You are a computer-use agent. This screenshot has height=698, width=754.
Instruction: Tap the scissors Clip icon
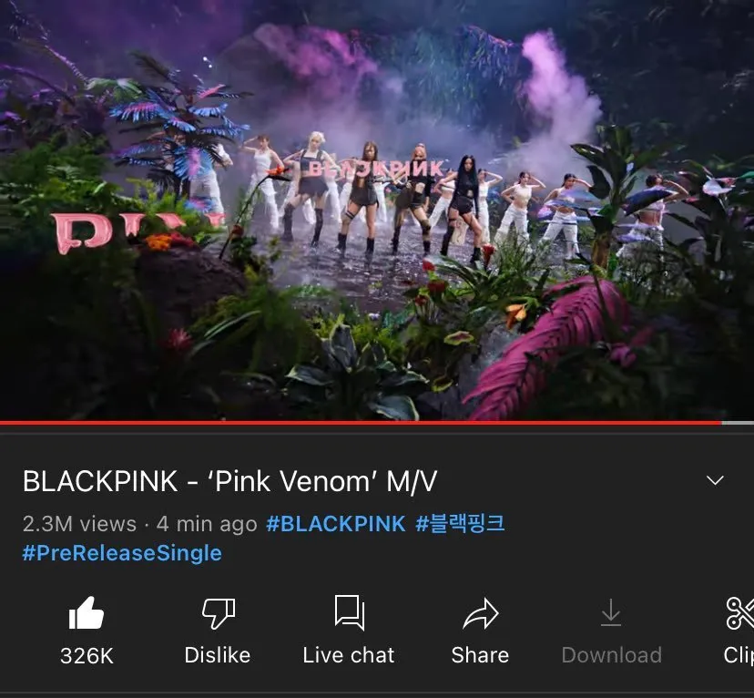[740, 613]
